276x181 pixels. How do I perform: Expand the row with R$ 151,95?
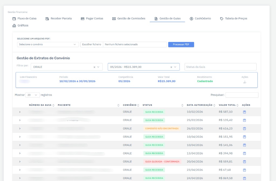pos(20,137)
